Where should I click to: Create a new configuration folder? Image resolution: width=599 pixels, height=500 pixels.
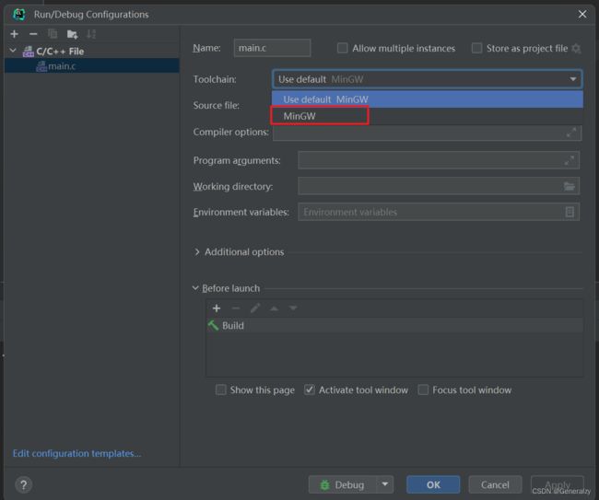point(72,34)
